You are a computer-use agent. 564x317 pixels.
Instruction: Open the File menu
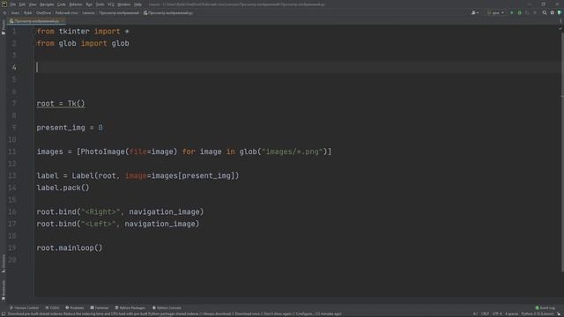13,4
